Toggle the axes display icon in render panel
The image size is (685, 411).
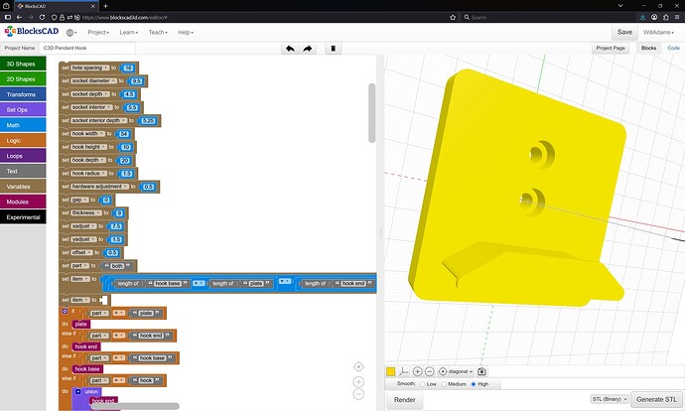404,371
